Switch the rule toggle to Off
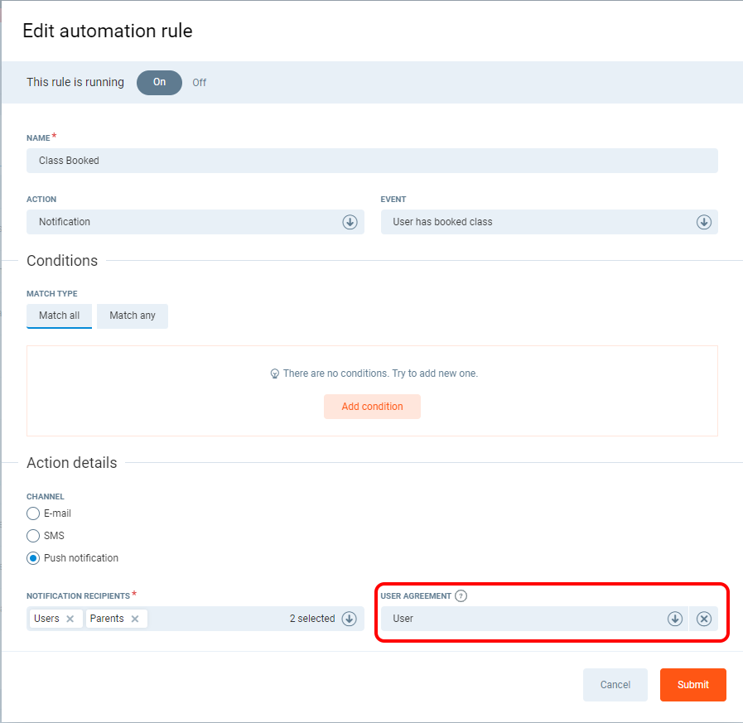743x723 pixels. point(200,83)
